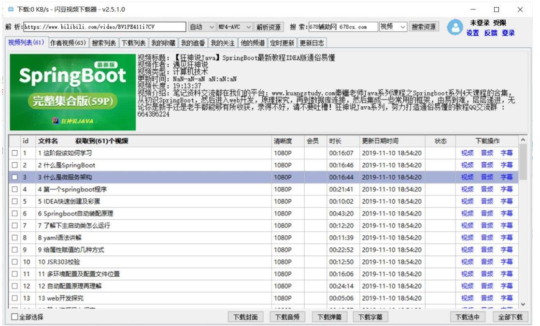Open the 设置 settings link
This screenshot has width=540, height=326.
tap(472, 33)
